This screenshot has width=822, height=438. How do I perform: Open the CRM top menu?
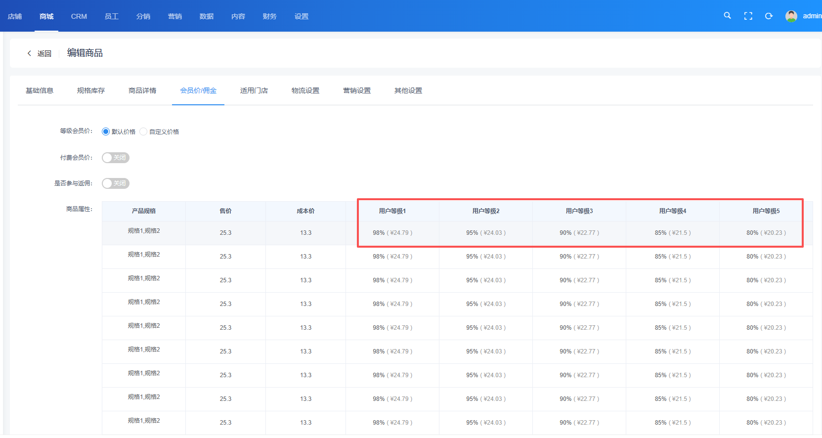[79, 16]
